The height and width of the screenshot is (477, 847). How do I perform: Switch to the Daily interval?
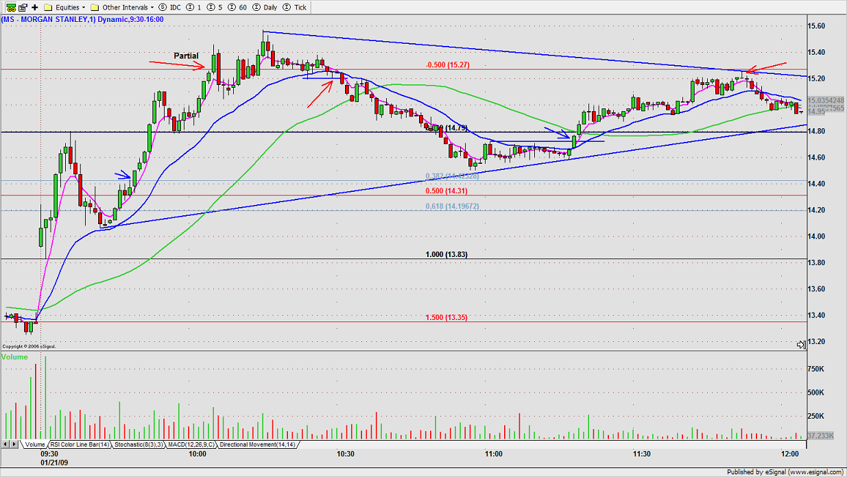click(264, 7)
